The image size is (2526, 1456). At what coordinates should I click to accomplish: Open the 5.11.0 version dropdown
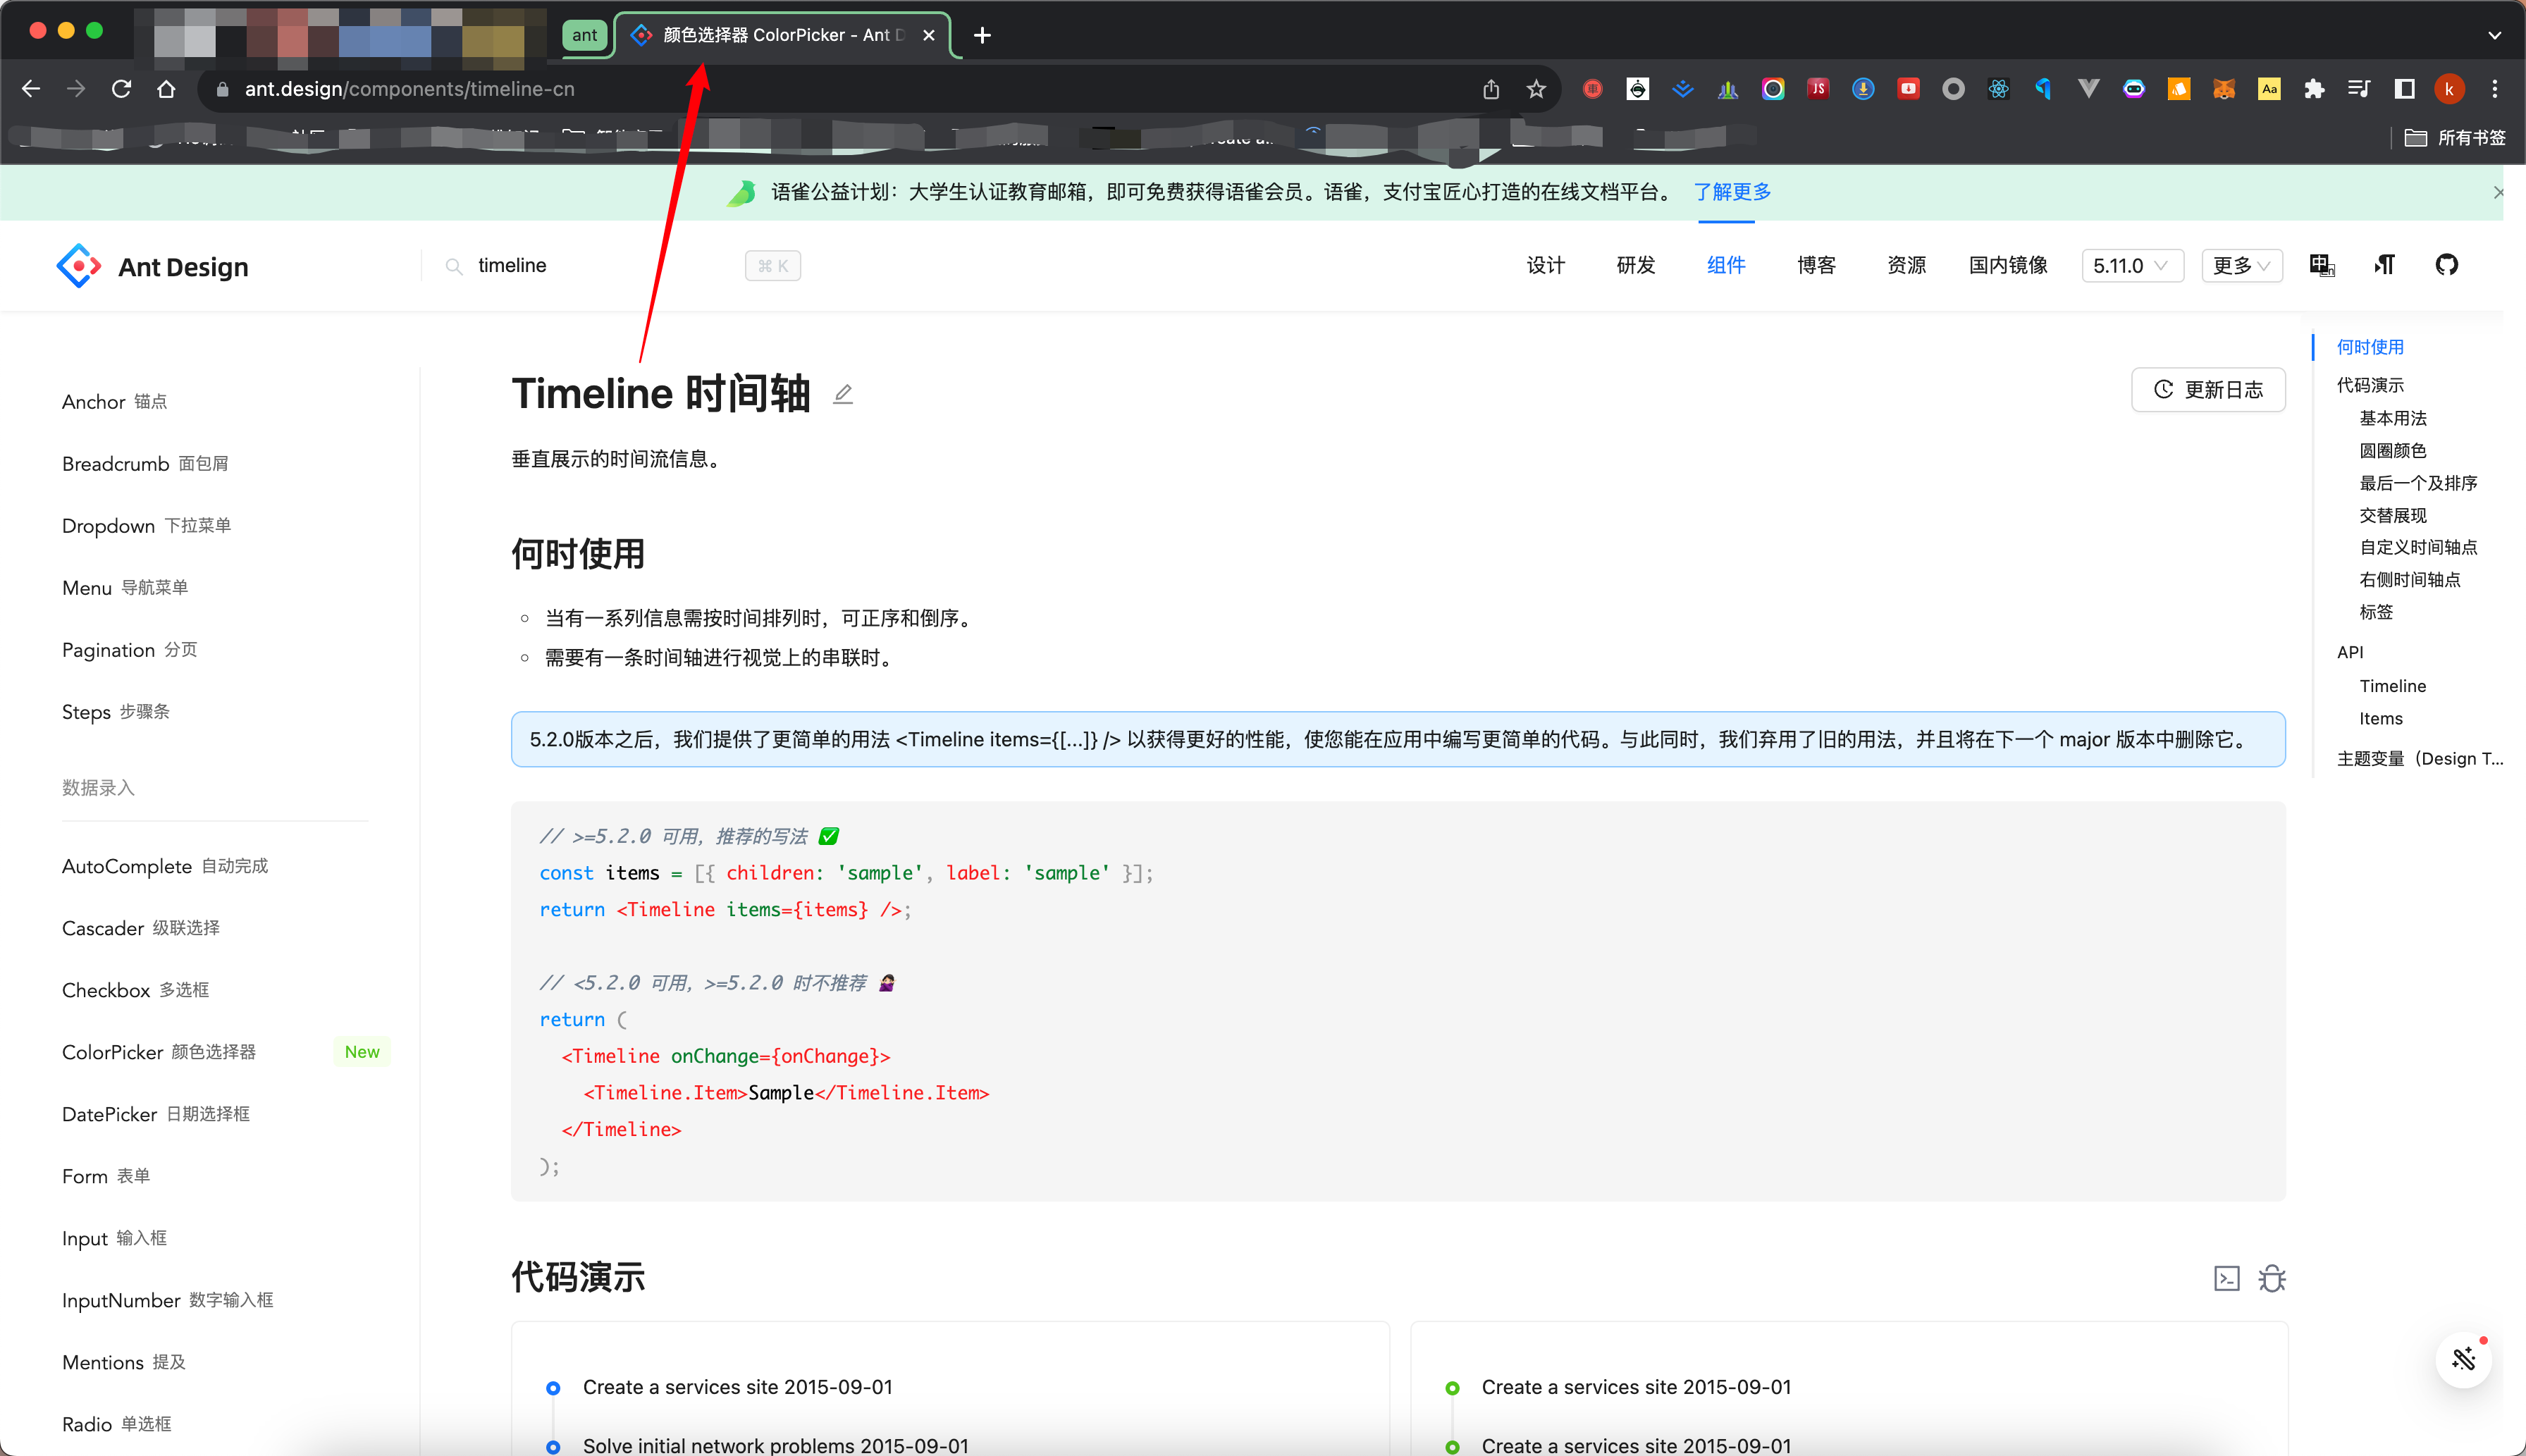tap(2131, 265)
